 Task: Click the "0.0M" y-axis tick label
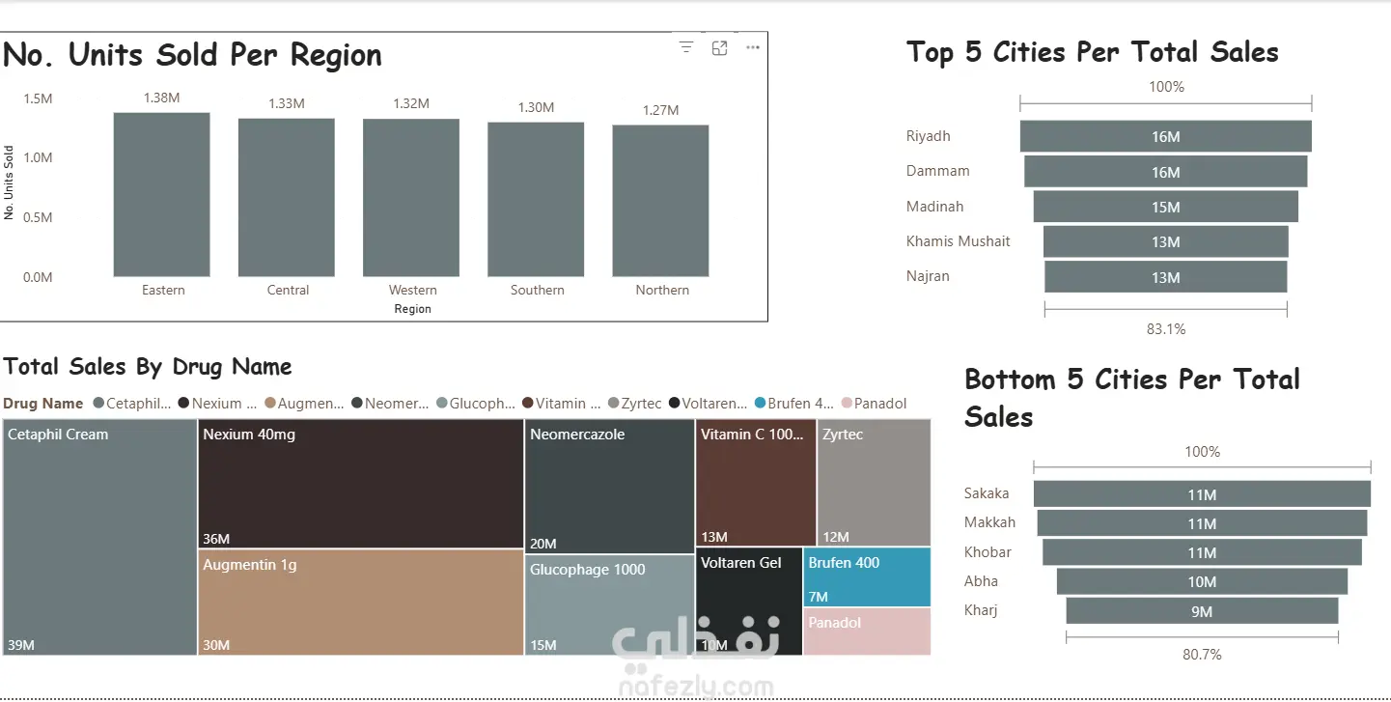point(38,277)
